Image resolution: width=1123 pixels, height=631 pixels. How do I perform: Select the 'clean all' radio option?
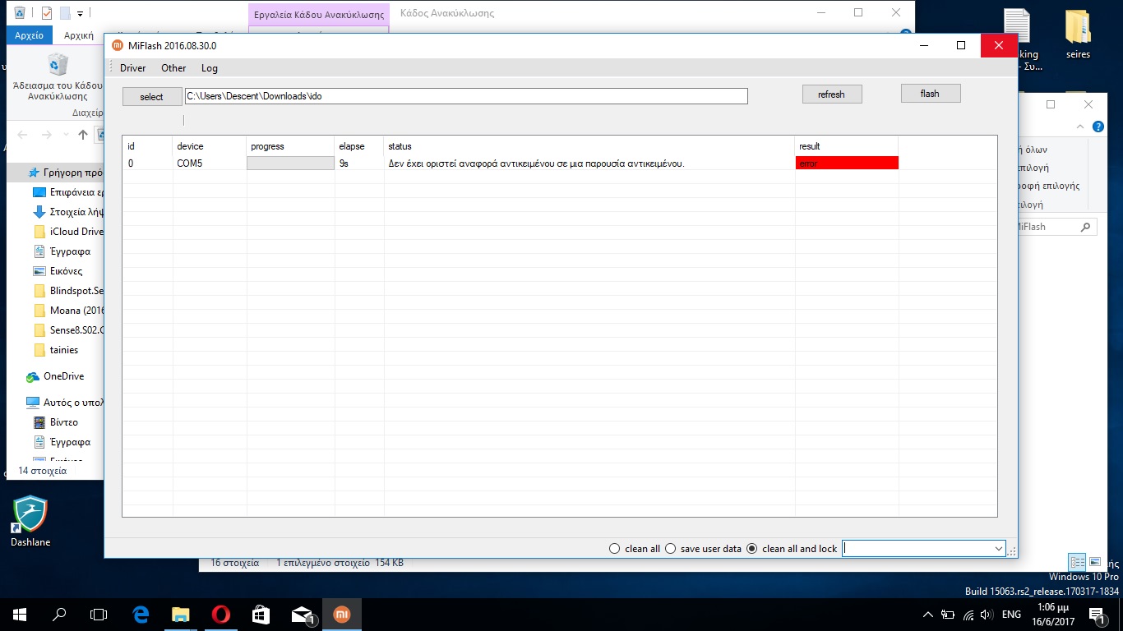click(x=614, y=549)
